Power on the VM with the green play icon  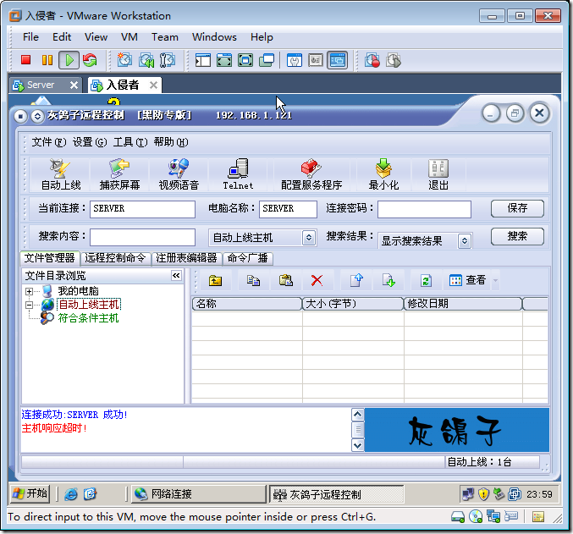tap(69, 60)
